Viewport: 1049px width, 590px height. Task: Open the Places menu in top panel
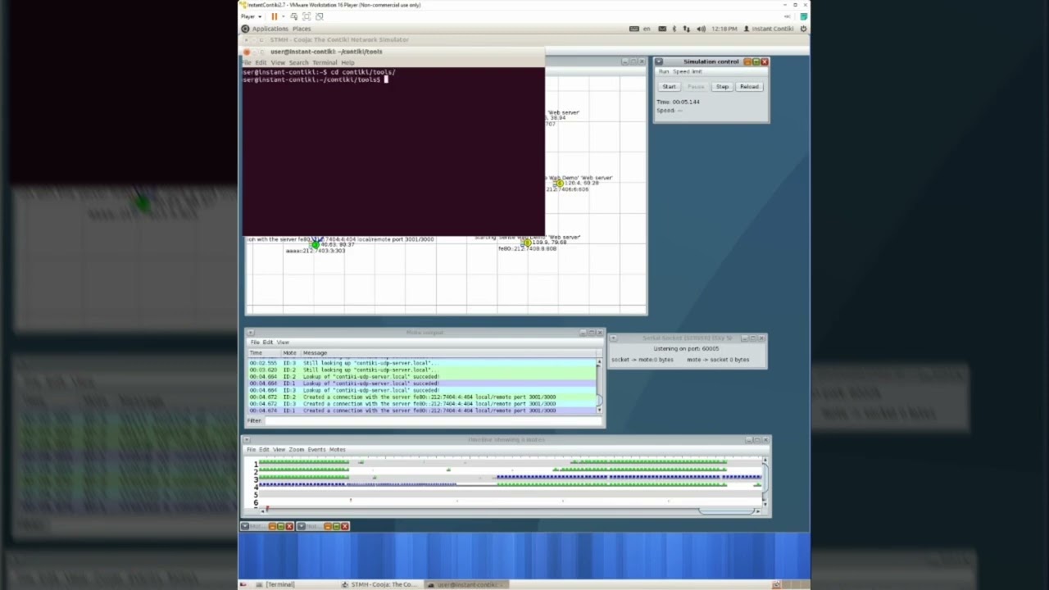coord(302,29)
